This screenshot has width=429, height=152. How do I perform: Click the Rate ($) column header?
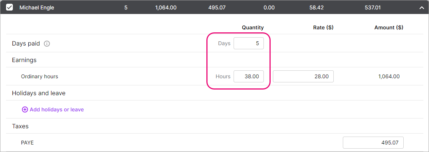pos(323,27)
